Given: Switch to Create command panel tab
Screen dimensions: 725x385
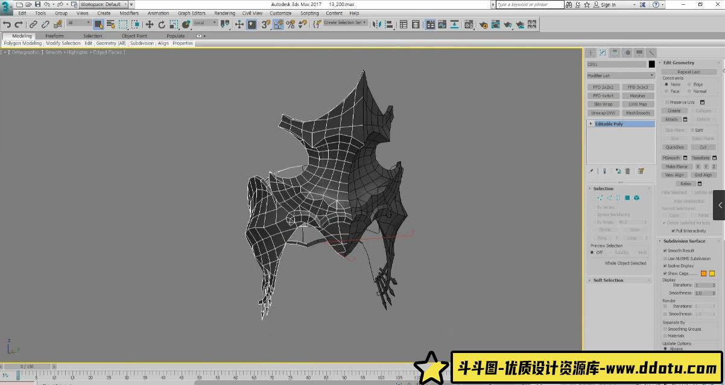Looking at the screenshot, I should coord(590,52).
